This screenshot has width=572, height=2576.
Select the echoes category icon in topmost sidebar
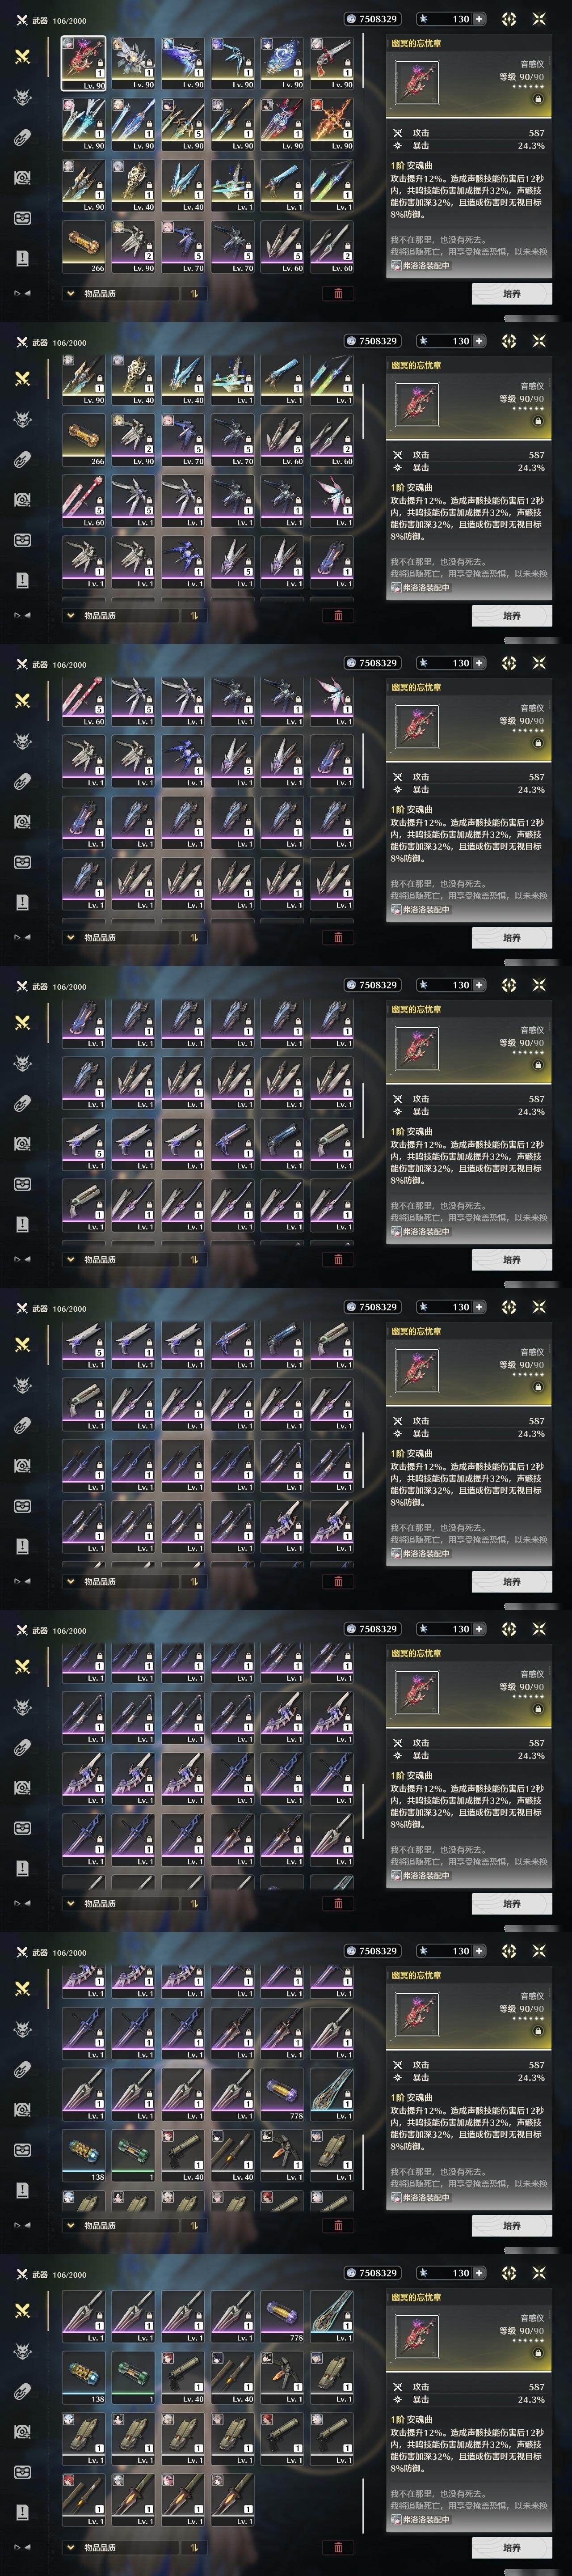click(x=22, y=97)
